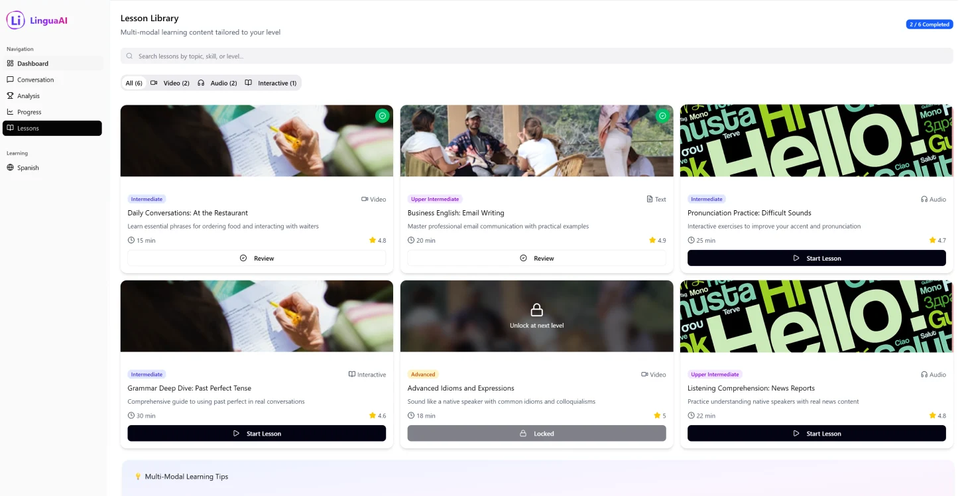968x496 pixels.
Task: Select the Dashboard grid icon in sidebar
Action: 9,63
